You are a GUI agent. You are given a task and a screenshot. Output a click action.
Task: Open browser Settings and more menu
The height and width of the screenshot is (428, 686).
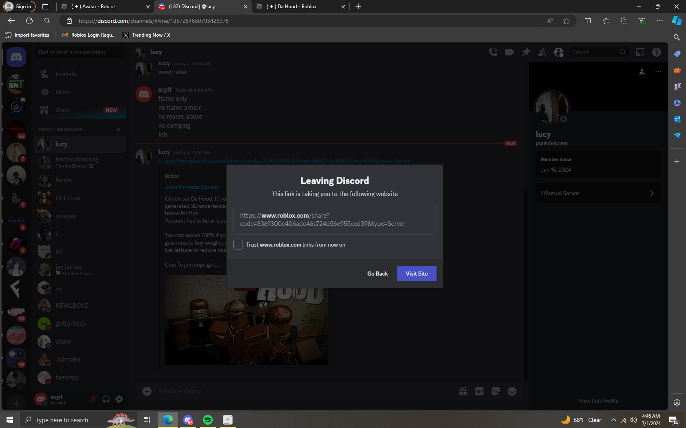[x=660, y=21]
